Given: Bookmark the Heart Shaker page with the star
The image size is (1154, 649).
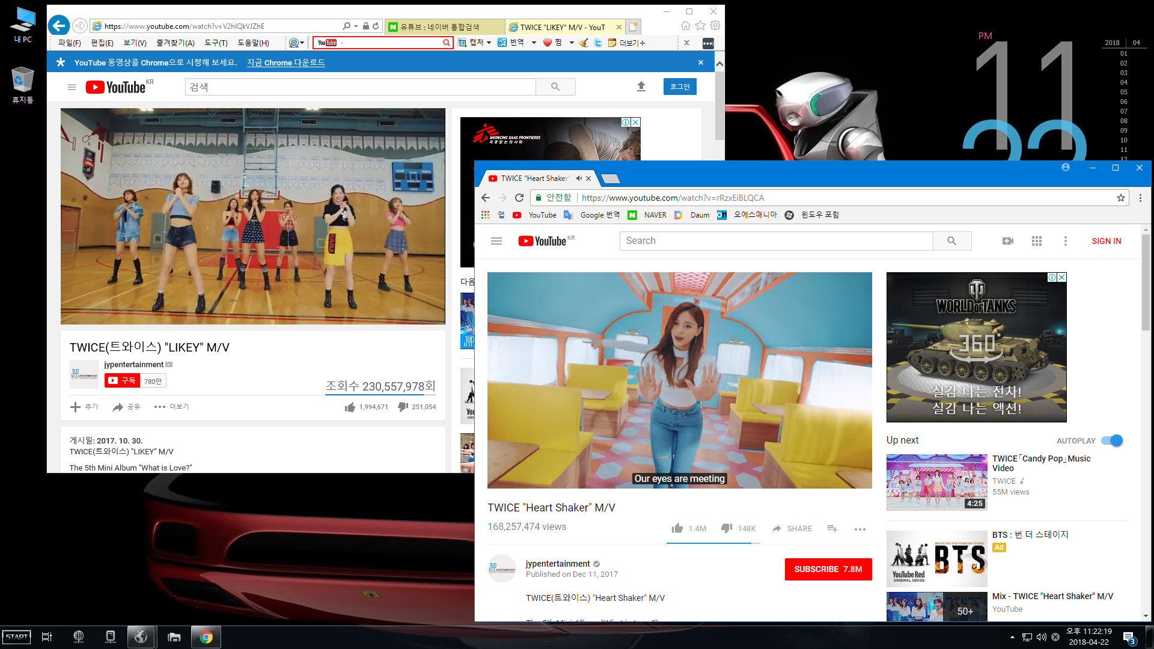Looking at the screenshot, I should coord(1121,198).
